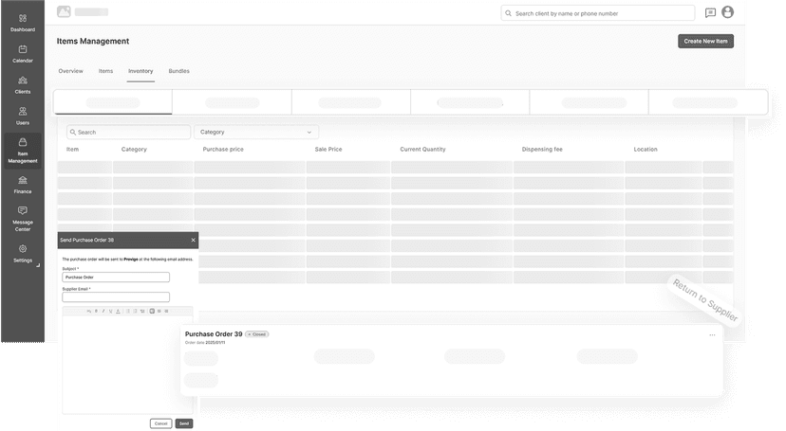
Task: Click the Supplier Email input field
Action: [116, 297]
